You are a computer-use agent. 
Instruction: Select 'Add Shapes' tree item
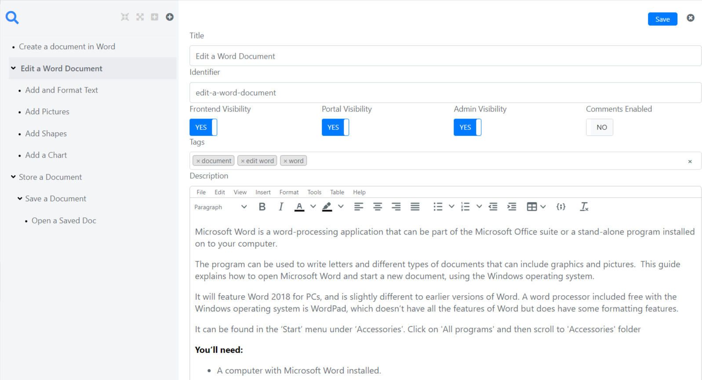[x=46, y=134]
